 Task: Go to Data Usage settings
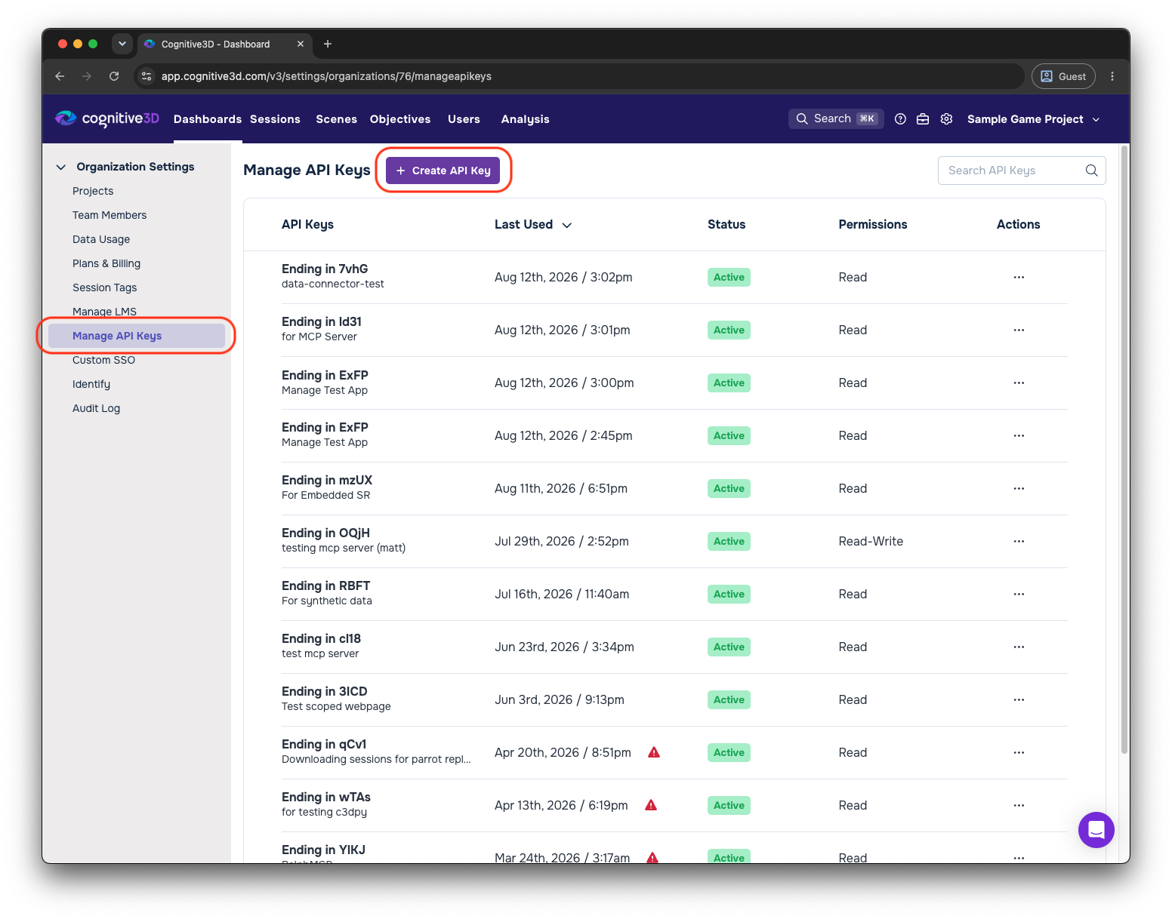pos(101,239)
